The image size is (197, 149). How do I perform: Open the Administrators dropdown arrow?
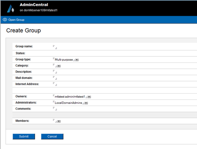click(x=86, y=103)
